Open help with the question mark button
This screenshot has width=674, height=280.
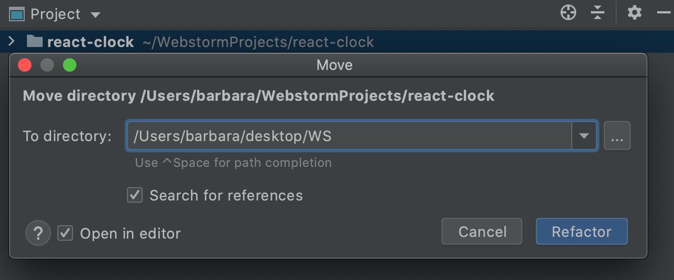(38, 233)
